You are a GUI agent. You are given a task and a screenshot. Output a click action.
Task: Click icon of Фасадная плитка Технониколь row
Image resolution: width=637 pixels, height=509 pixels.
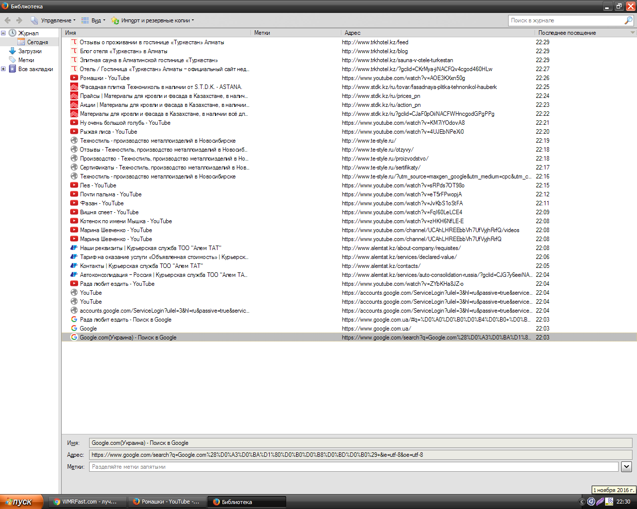tap(74, 87)
